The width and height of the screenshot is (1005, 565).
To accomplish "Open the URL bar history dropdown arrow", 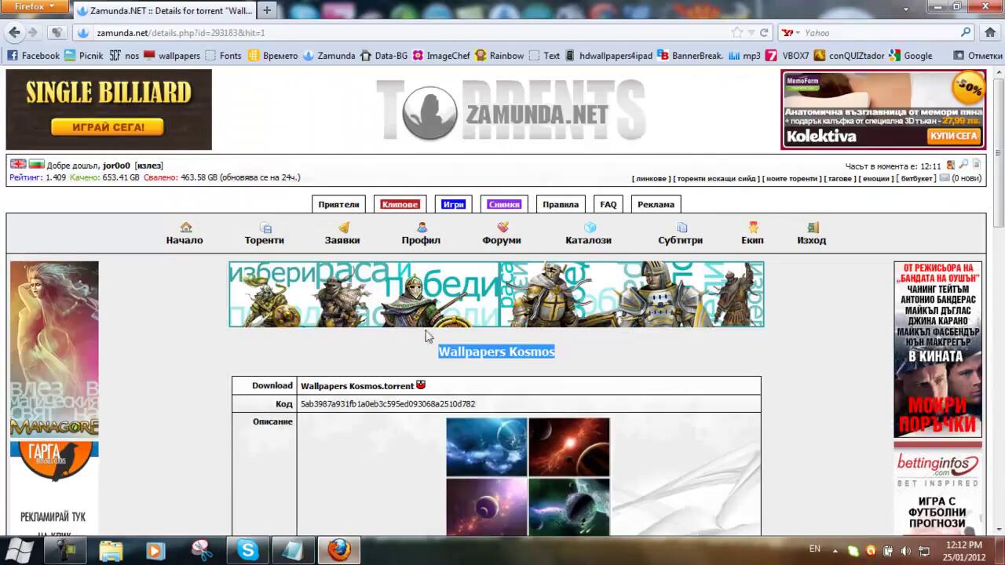I will point(751,33).
